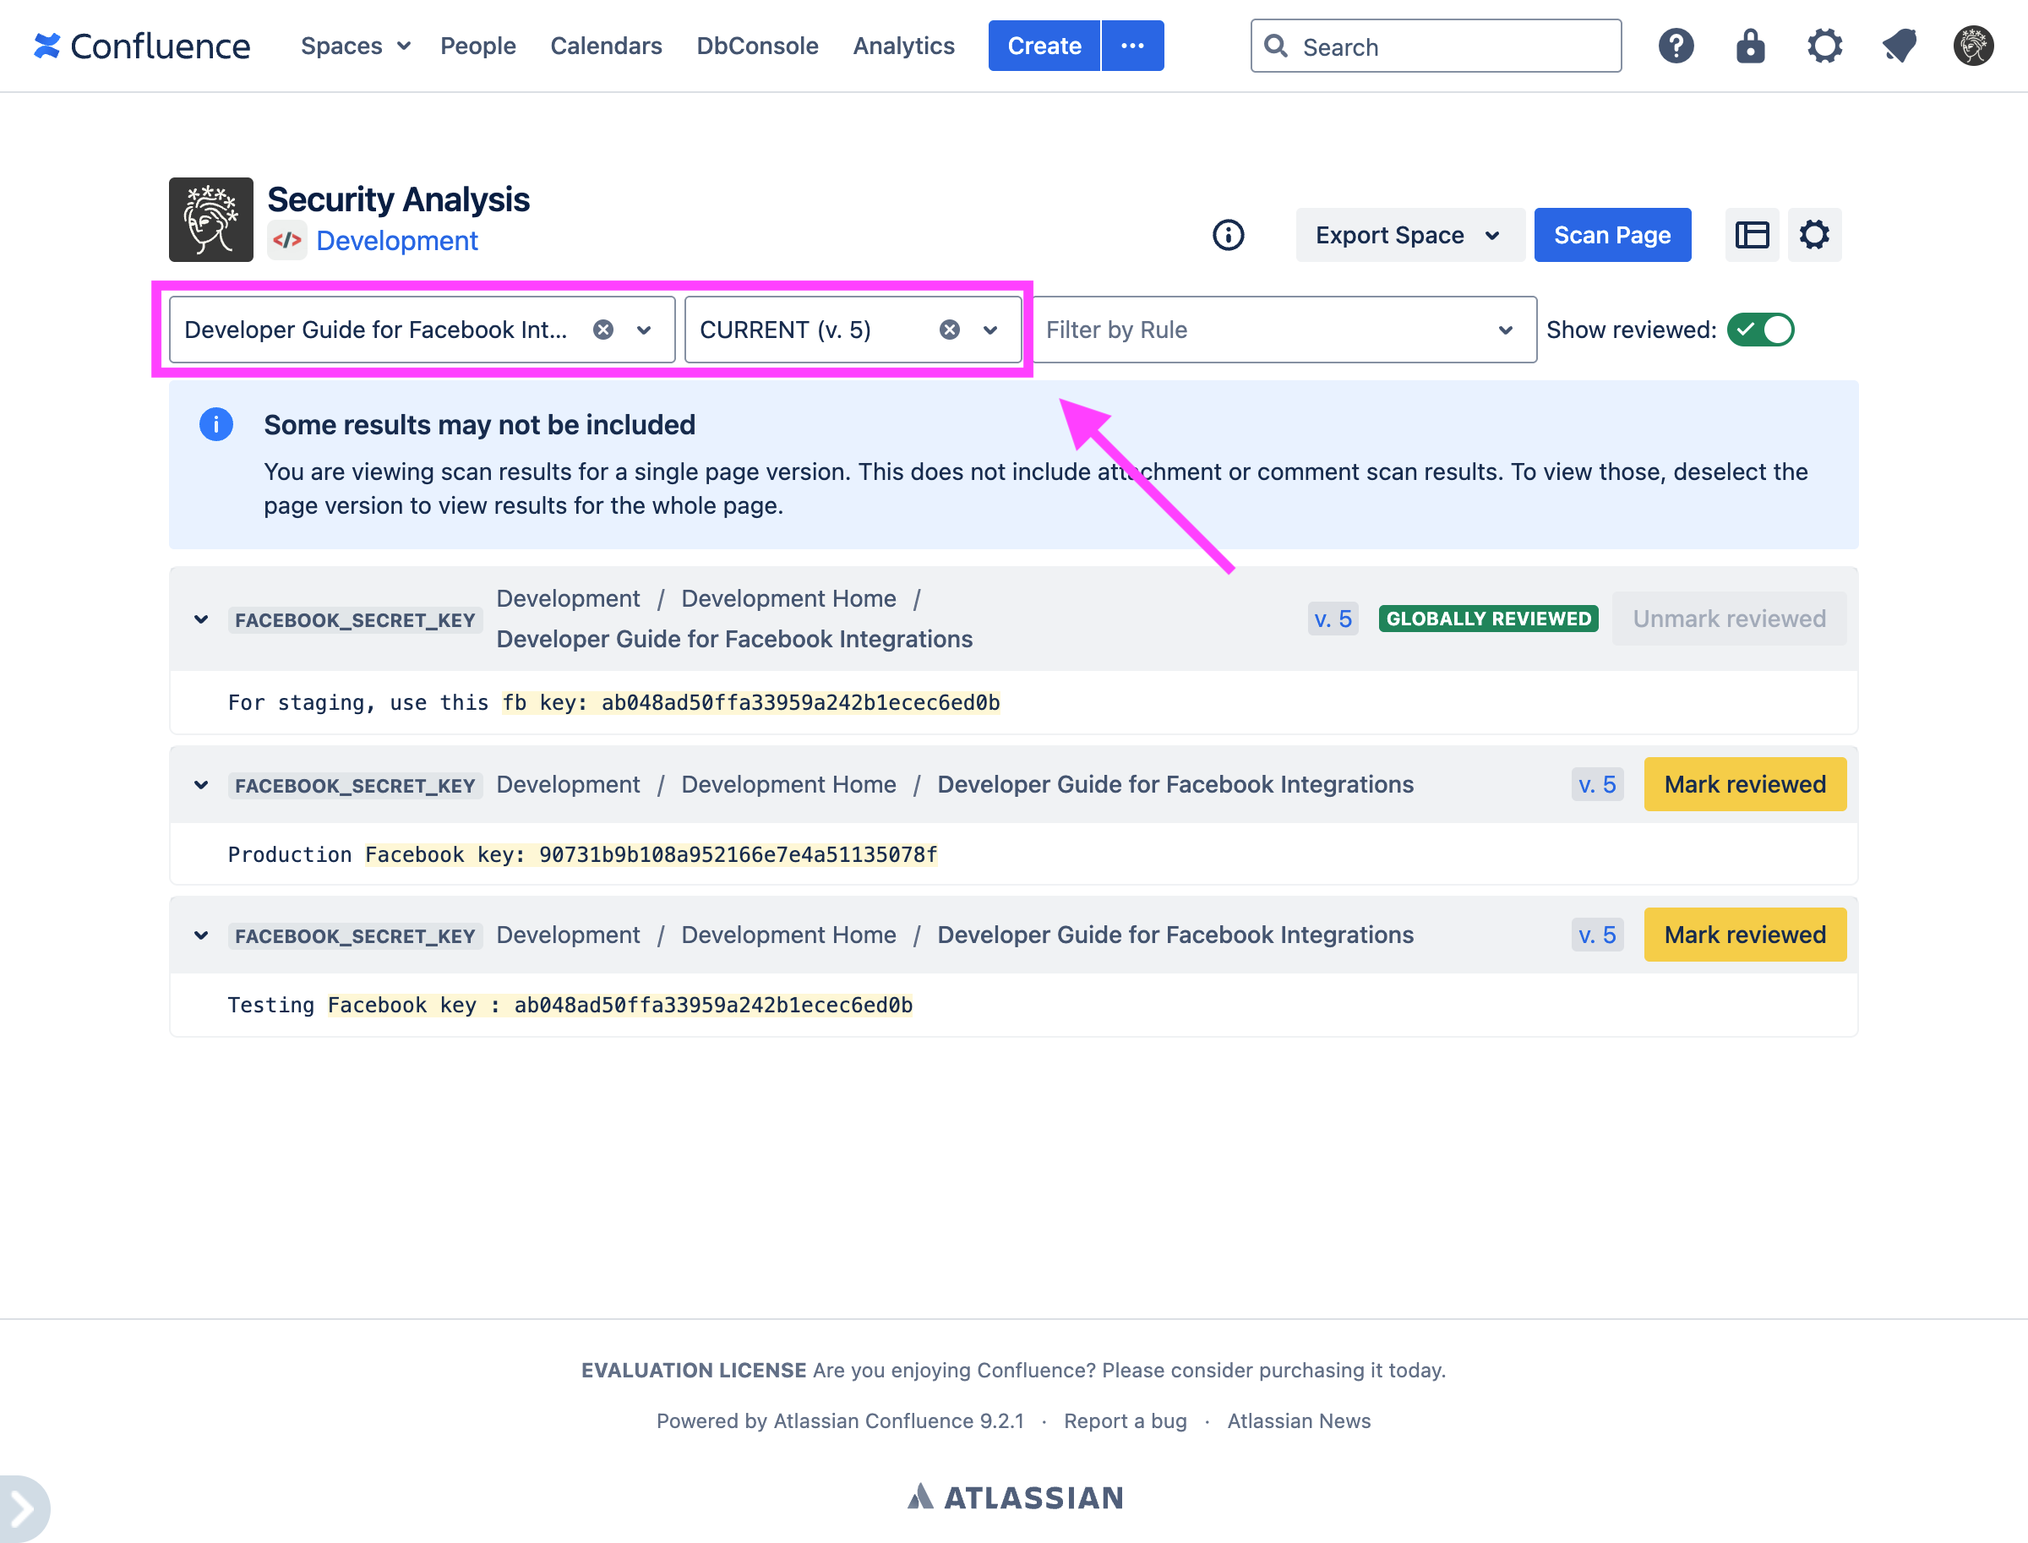Click the info circle icon beside Export Space

coord(1228,235)
